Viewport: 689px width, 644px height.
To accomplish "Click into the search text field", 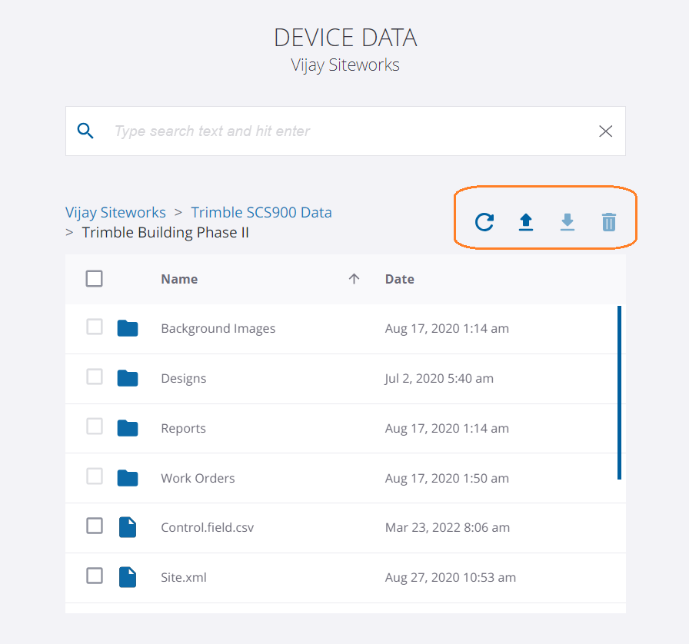I will (345, 131).
